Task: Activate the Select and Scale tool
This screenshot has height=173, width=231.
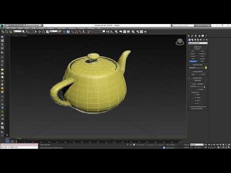Action: point(48,32)
